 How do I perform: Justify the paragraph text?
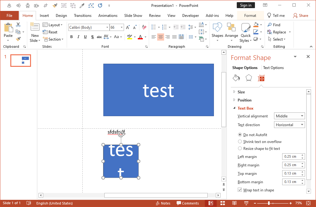[x=174, y=37]
